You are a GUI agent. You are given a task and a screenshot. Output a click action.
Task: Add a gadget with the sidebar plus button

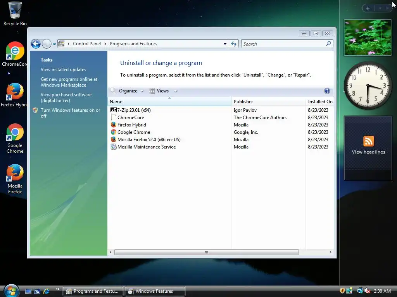tap(368, 8)
